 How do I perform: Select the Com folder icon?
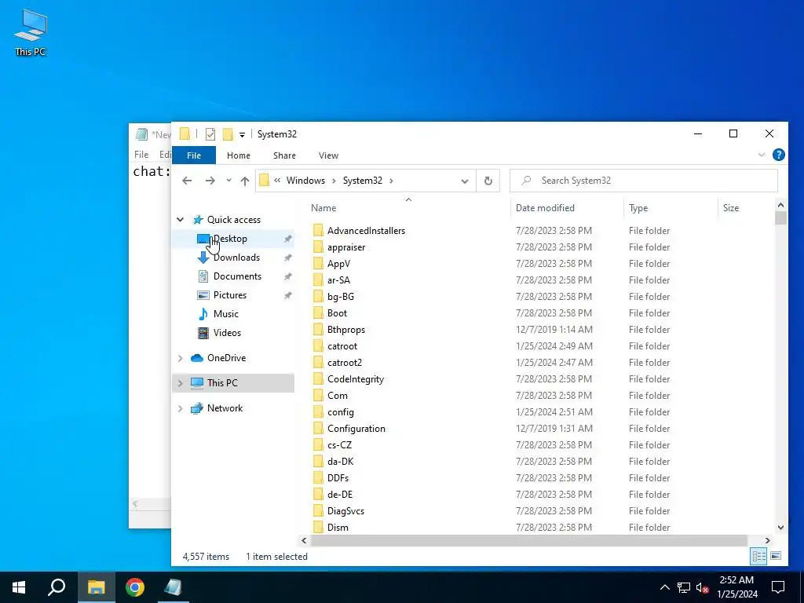(x=319, y=396)
